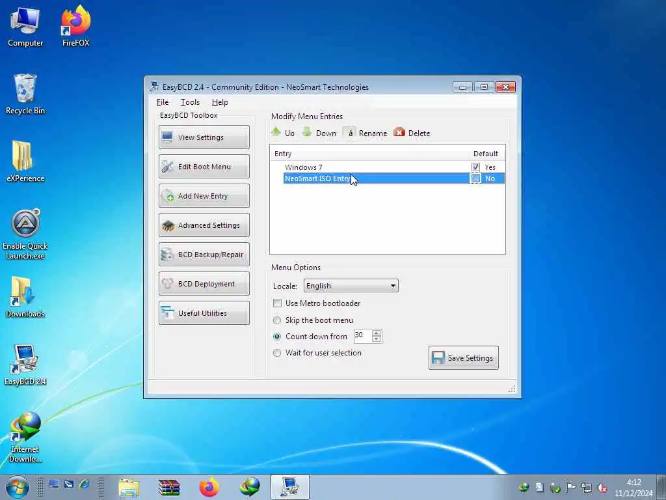Open the Recycle Bin desktop icon
The height and width of the screenshot is (500, 666).
(25, 94)
